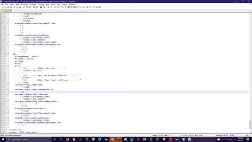Close the config.yml tab with its X

[11, 11]
